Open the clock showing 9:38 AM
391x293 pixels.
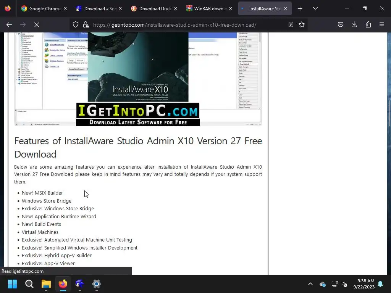[x=364, y=284]
